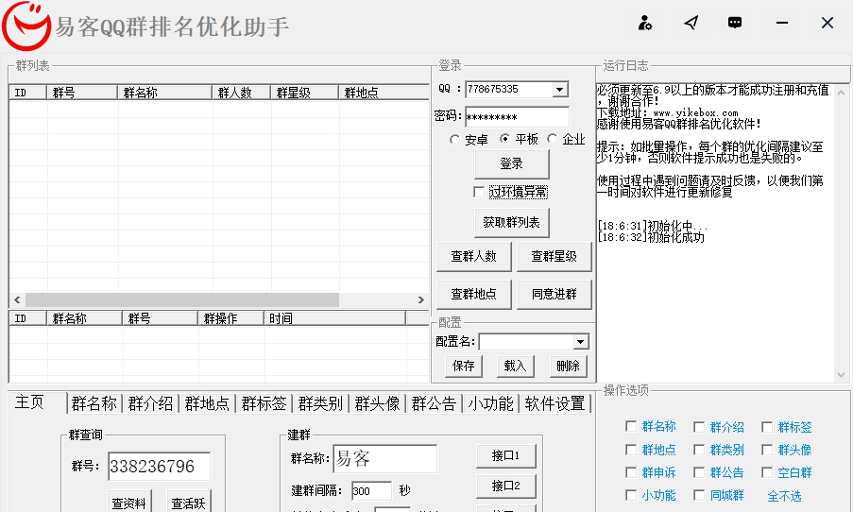Enable the 群公告 operation checkbox
The image size is (853, 512).
pyautogui.click(x=699, y=472)
